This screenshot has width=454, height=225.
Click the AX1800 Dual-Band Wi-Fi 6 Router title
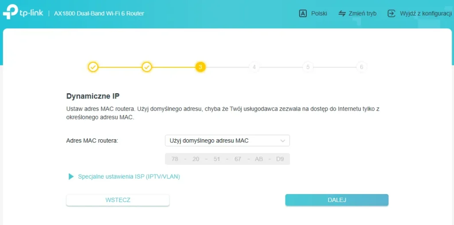pyautogui.click(x=99, y=14)
